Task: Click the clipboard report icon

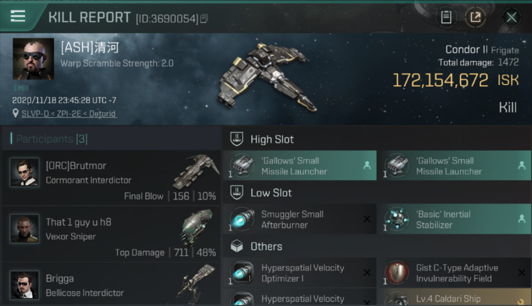Action: pyautogui.click(x=446, y=17)
